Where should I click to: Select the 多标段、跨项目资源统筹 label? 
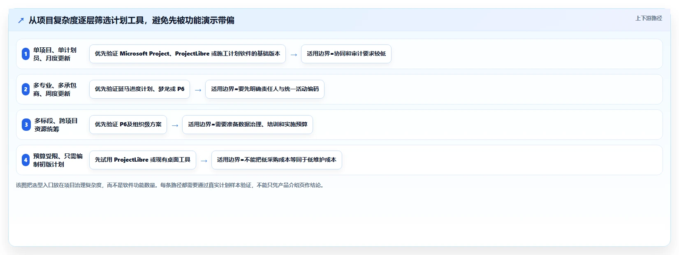tap(56, 125)
